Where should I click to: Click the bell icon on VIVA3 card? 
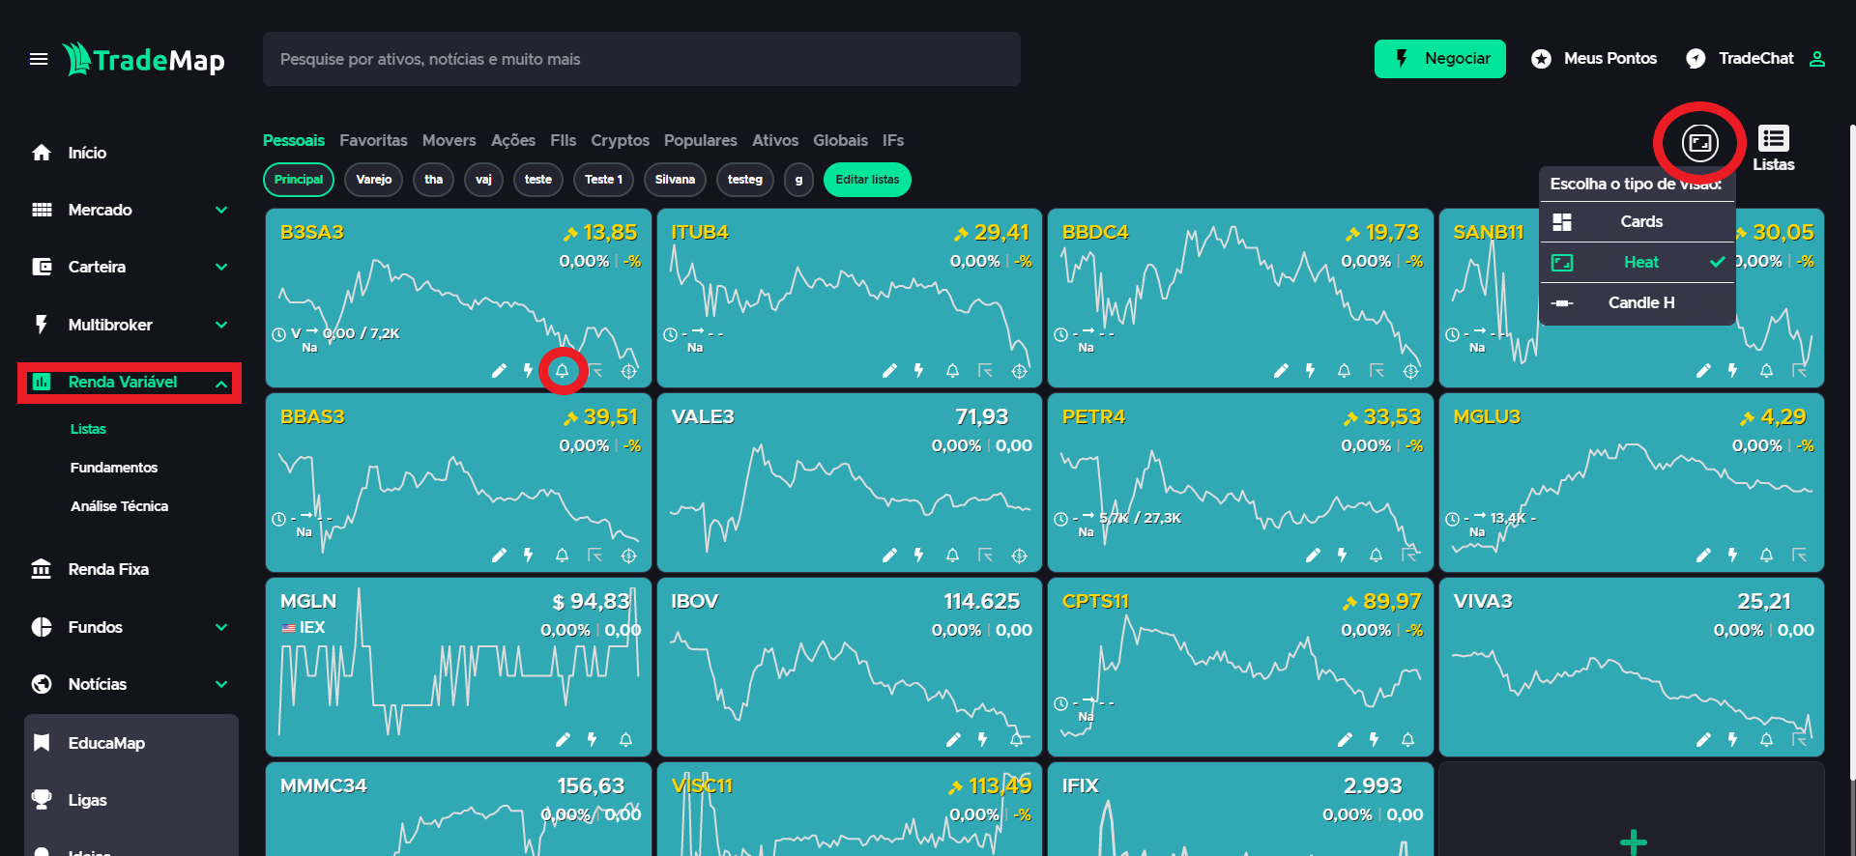pyautogui.click(x=1766, y=739)
